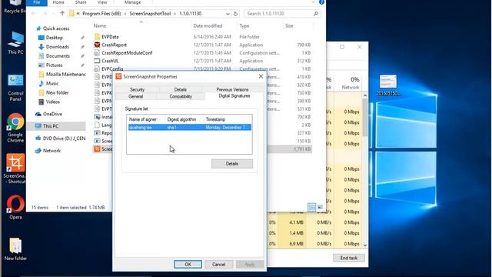Open New folder on desktop
492x277 pixels.
tap(15, 249)
